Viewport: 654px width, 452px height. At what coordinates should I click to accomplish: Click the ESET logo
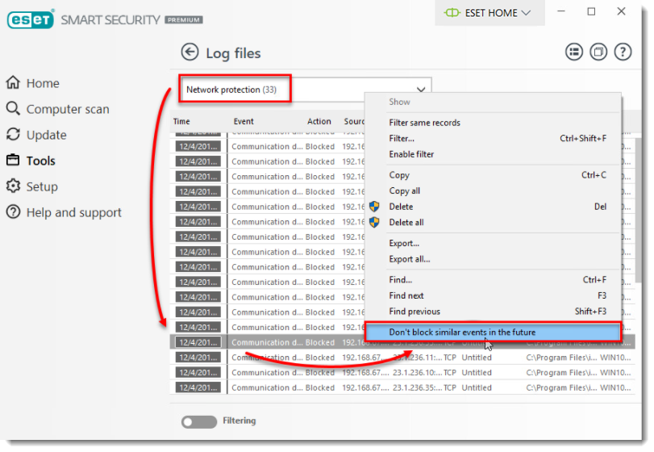click(31, 19)
